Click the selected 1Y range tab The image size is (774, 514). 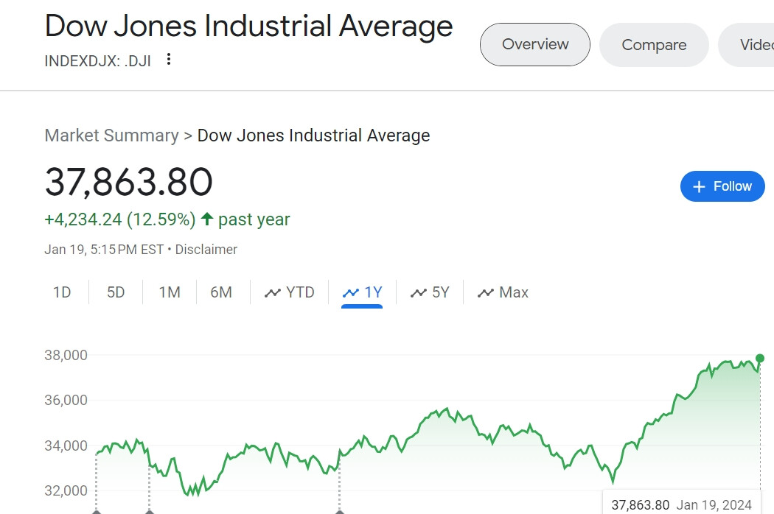(362, 292)
